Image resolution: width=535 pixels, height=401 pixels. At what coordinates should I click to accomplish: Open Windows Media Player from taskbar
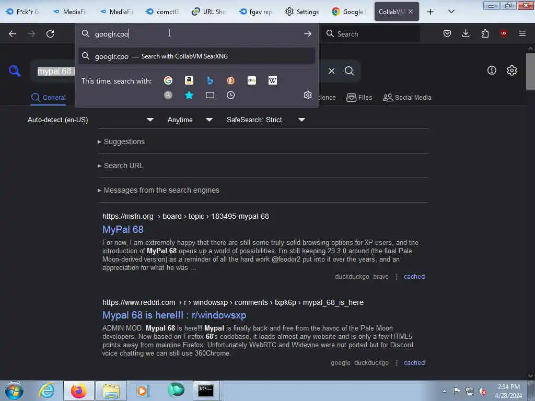click(x=142, y=391)
